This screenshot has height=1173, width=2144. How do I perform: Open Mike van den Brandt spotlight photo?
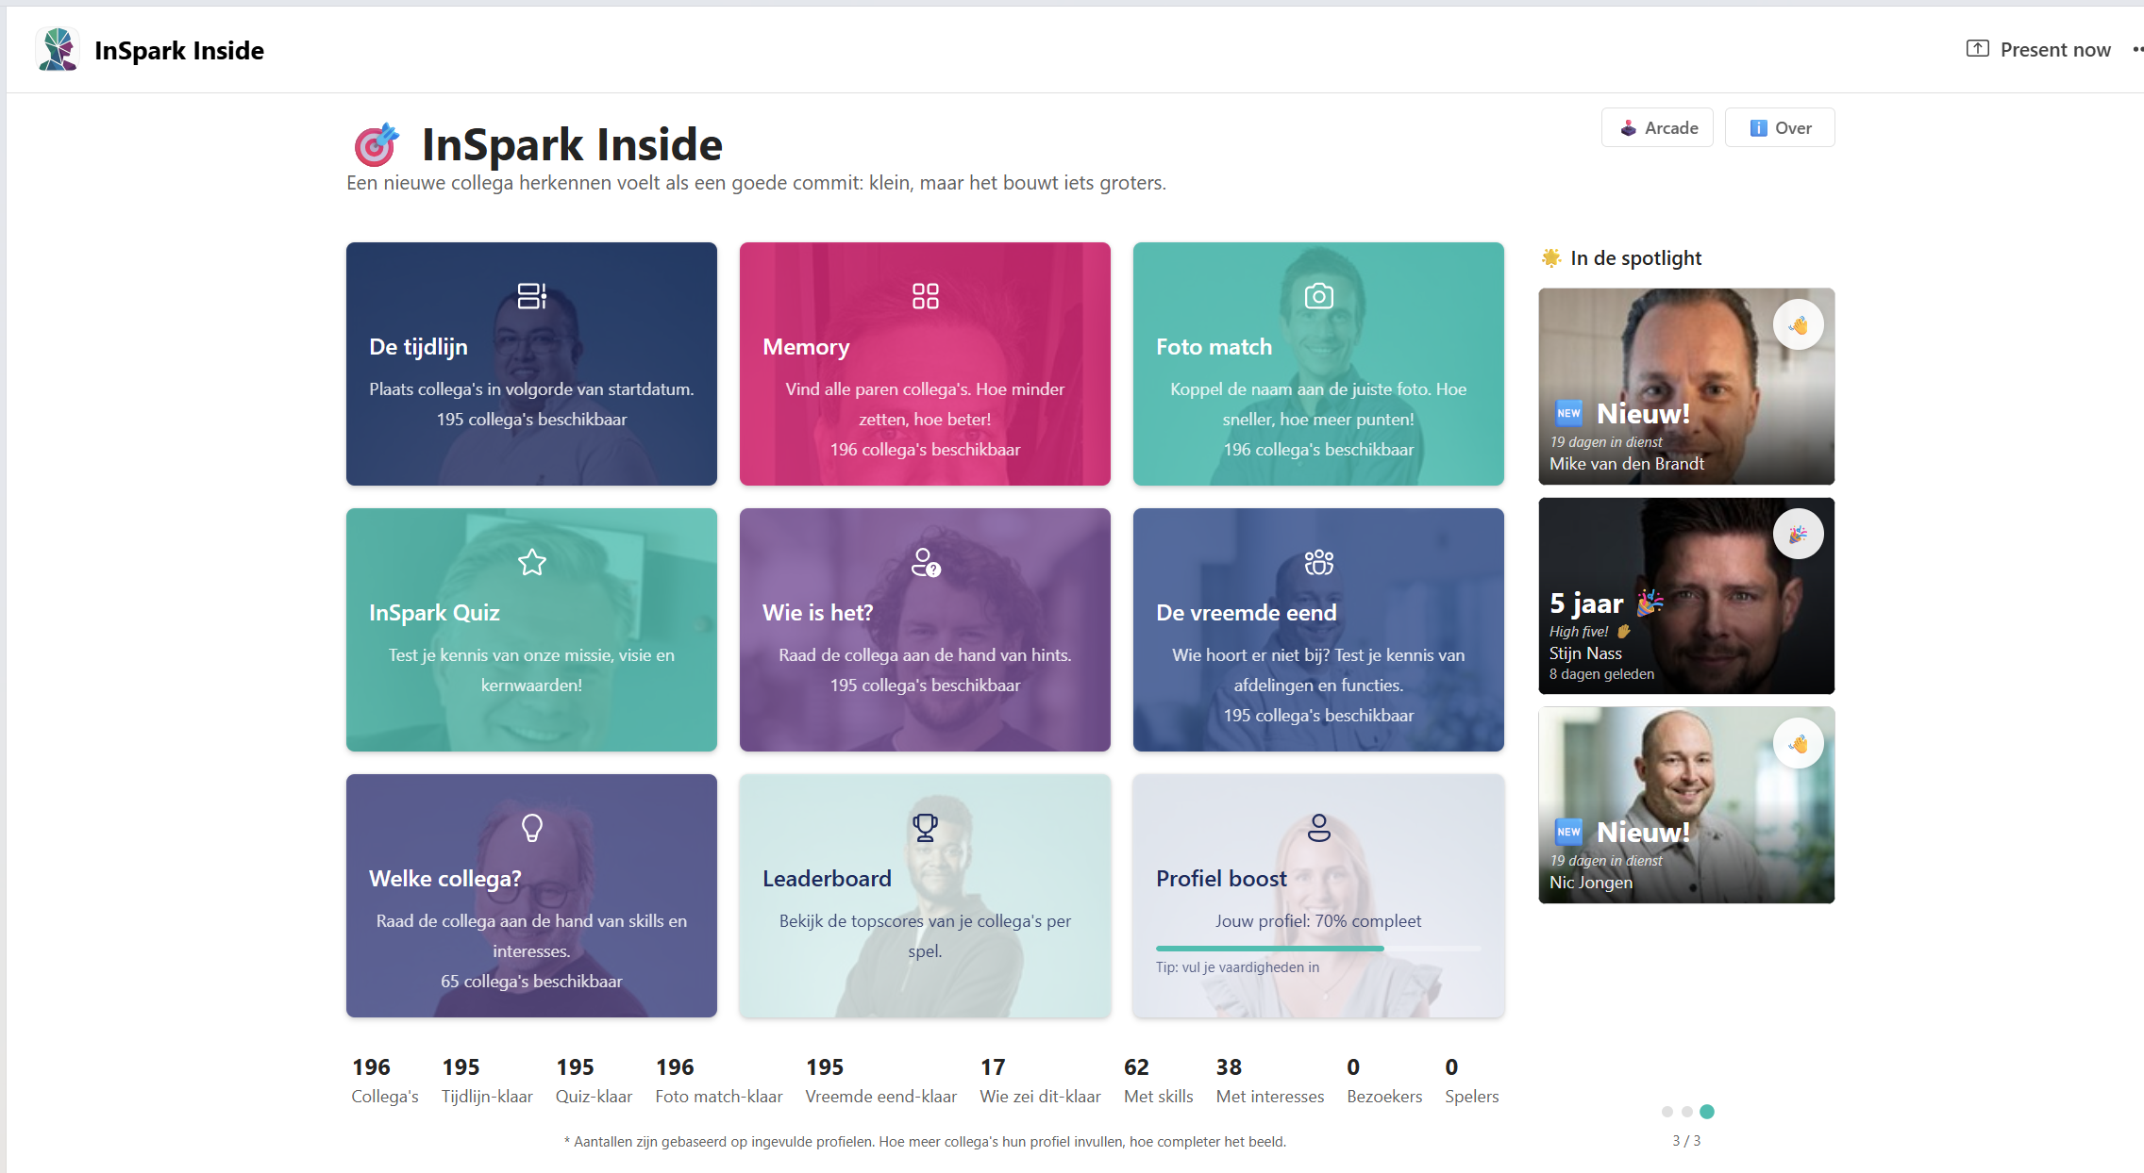[1686, 387]
